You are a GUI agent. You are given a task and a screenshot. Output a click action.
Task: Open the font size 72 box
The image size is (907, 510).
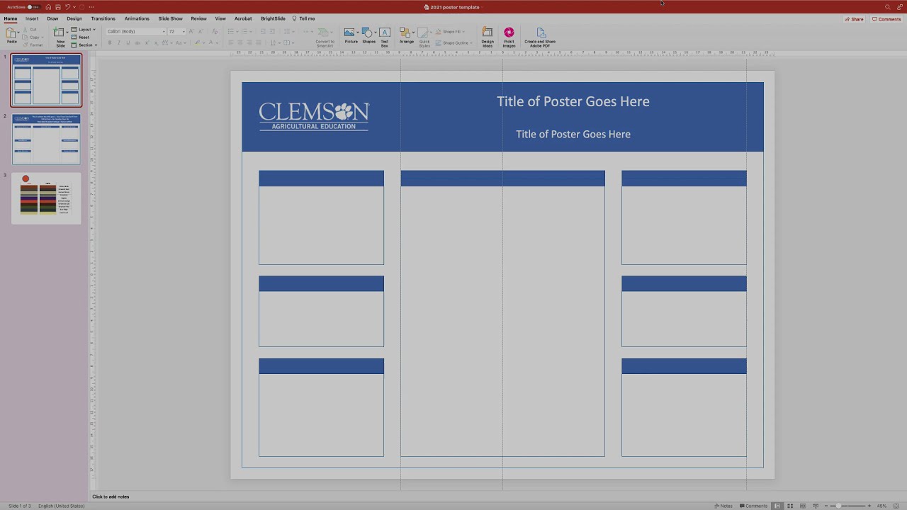[x=176, y=31]
